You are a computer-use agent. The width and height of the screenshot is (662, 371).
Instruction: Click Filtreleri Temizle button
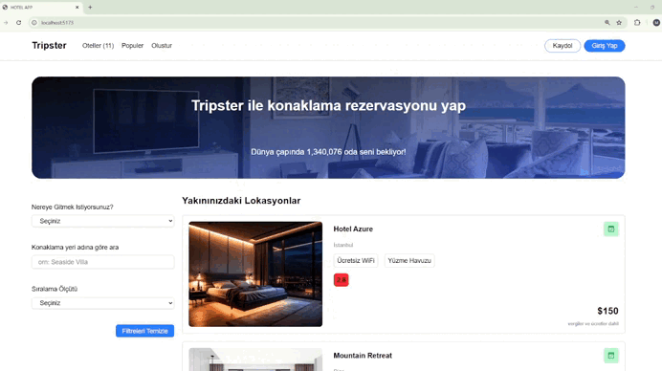[144, 331]
